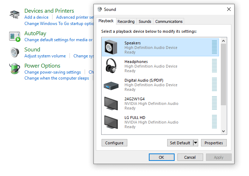Screen dimensions: 249x176
Task: Click the Add a device link
Action: pos(36,17)
